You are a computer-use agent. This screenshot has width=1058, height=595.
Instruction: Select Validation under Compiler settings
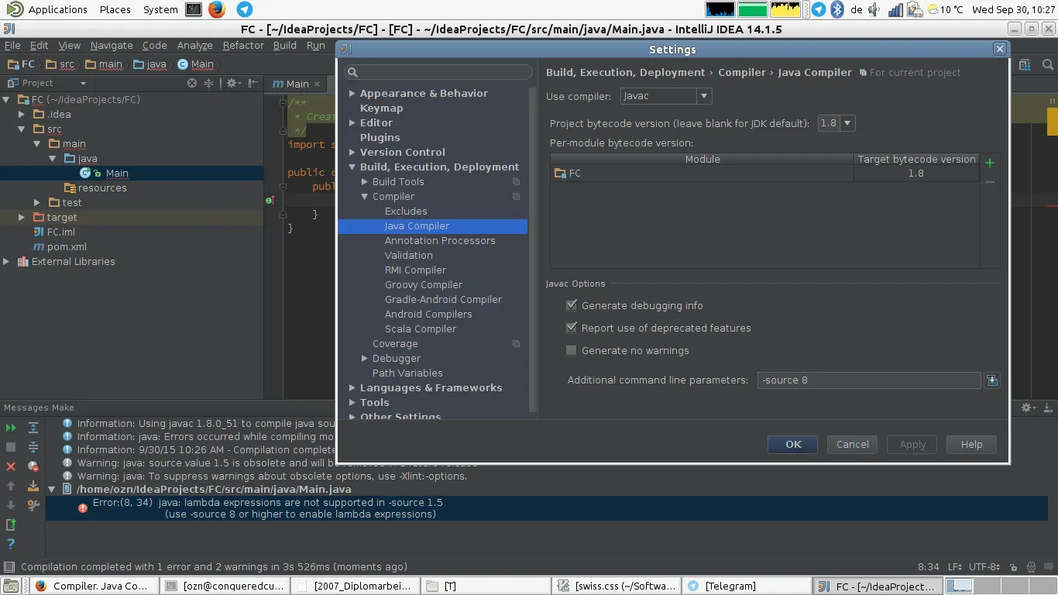[409, 256]
